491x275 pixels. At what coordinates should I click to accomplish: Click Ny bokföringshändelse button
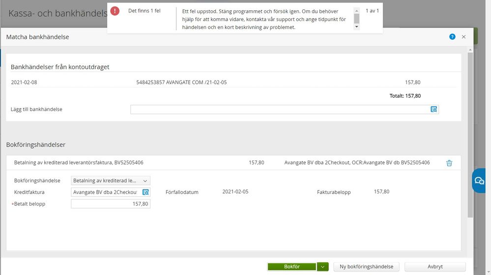pyautogui.click(x=366, y=267)
